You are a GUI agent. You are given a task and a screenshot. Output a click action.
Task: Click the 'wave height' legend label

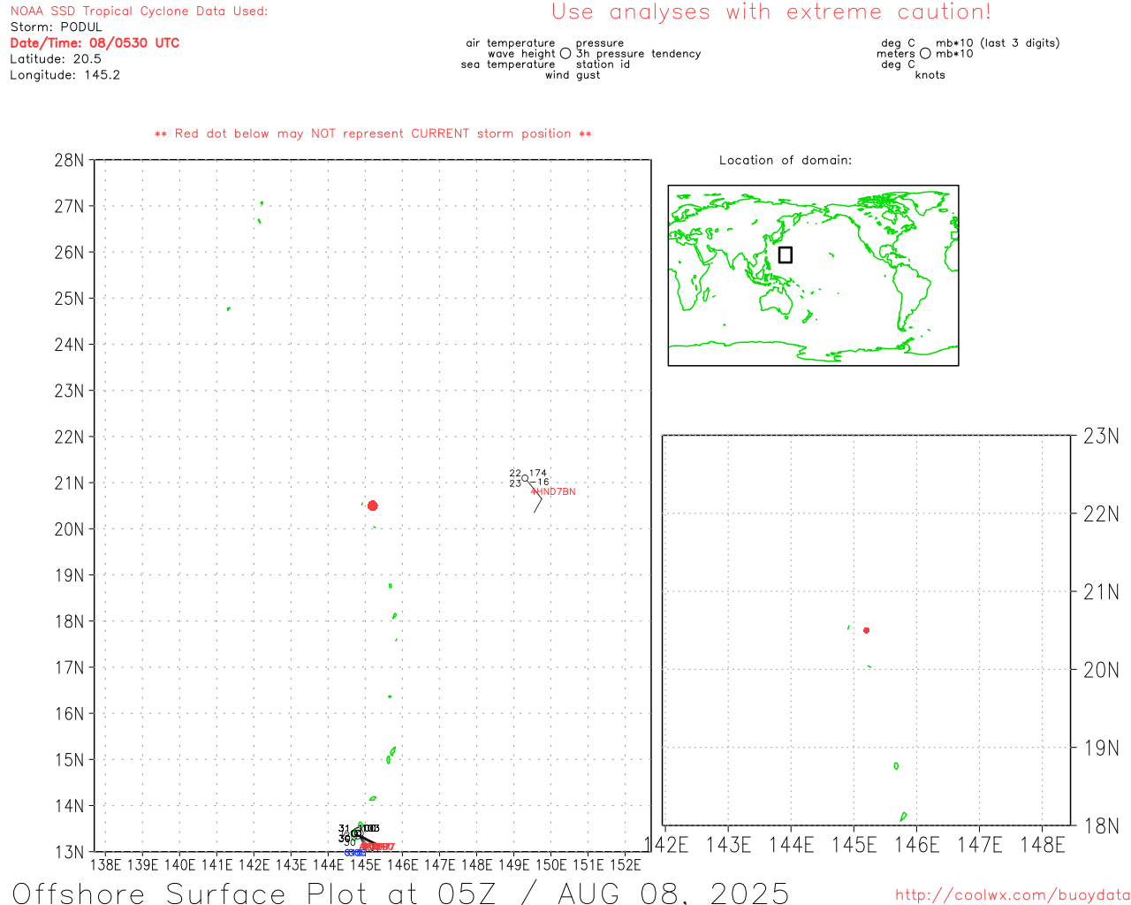(x=521, y=53)
